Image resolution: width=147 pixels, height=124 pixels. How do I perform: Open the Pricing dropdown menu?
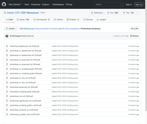point(70,4)
